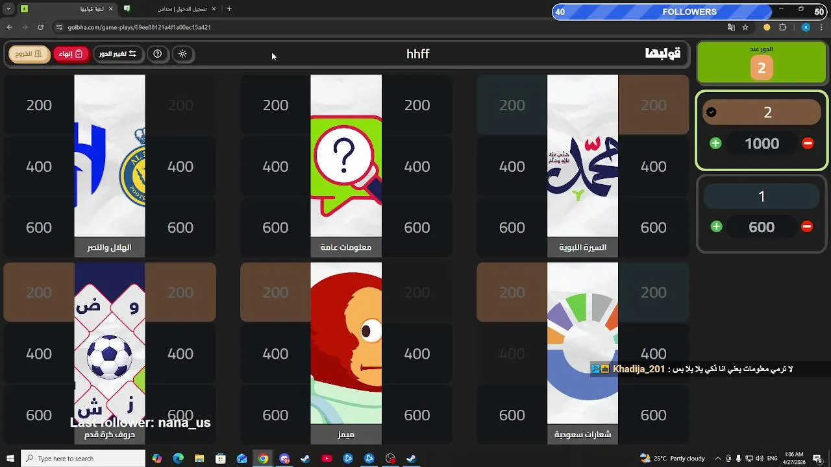Open the help question-mark icon
Viewport: 831px width, 467px height.
tap(157, 54)
